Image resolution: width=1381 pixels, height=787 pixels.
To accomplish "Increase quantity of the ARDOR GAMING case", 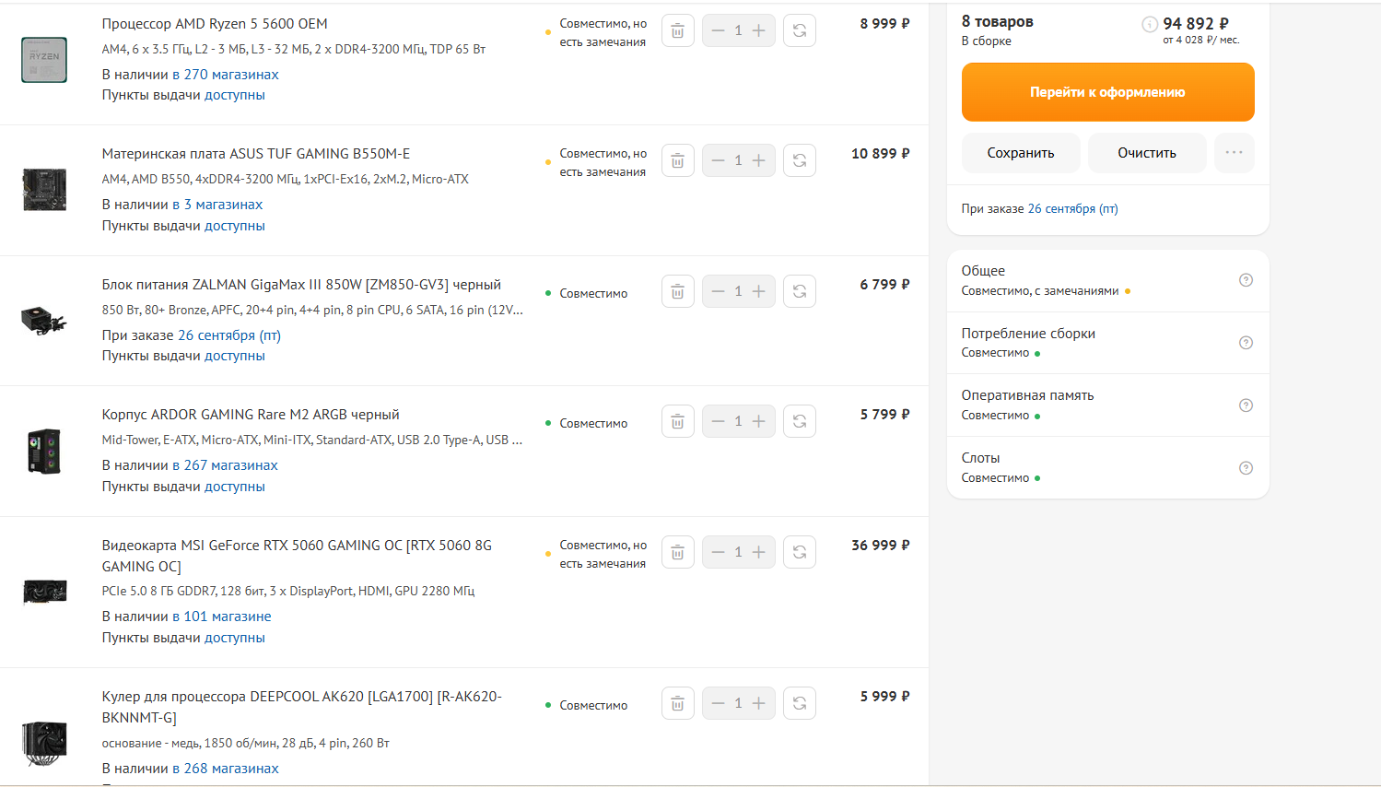I will coord(759,421).
